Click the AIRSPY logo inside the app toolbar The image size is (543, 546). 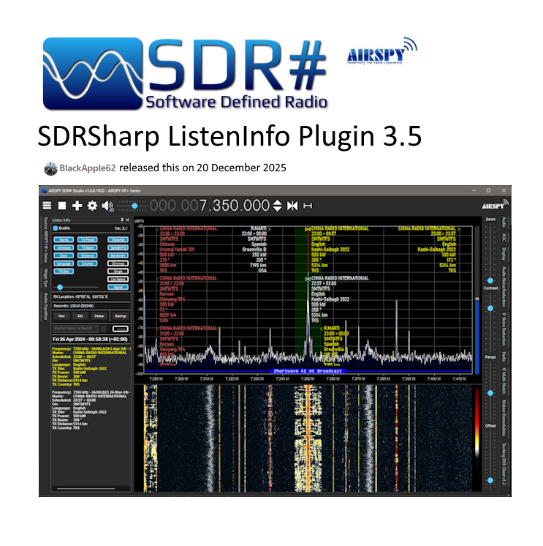[495, 205]
